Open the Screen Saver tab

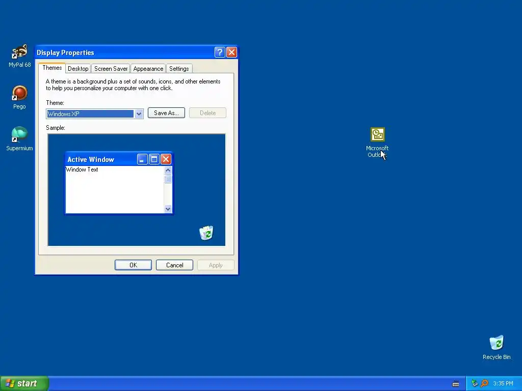(x=111, y=69)
